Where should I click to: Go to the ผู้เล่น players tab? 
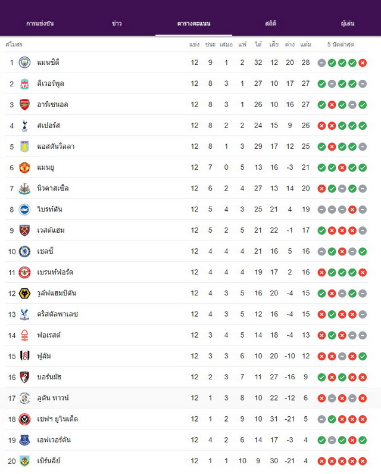coord(348,24)
